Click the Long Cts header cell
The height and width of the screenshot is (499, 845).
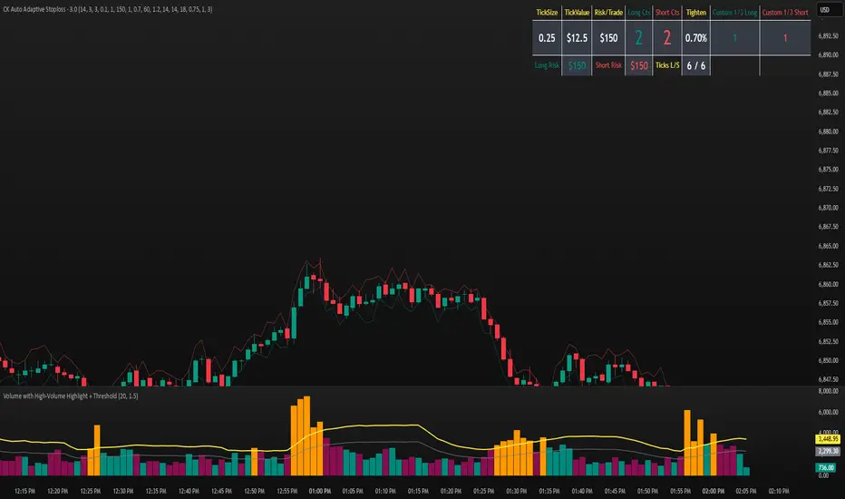coord(638,13)
